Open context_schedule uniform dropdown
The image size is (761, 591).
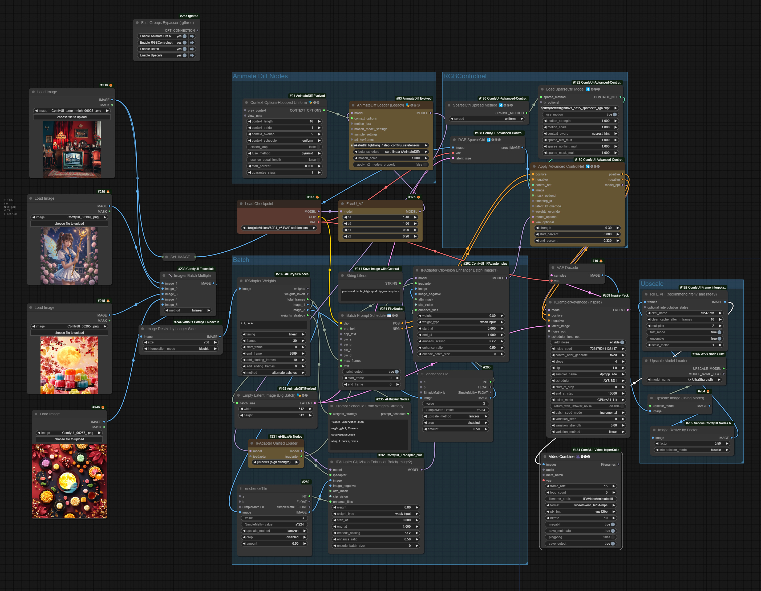(285, 141)
